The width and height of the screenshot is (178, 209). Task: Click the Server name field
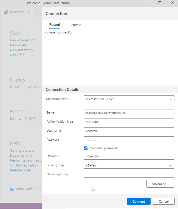[x=129, y=112]
